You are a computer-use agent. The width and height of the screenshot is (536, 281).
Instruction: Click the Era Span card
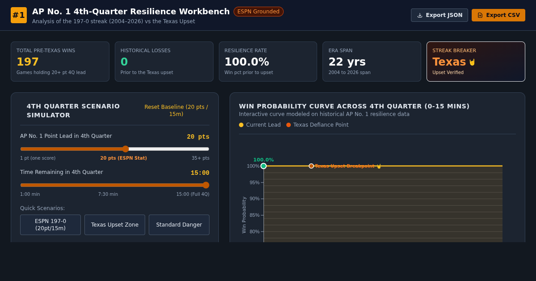[x=372, y=62]
